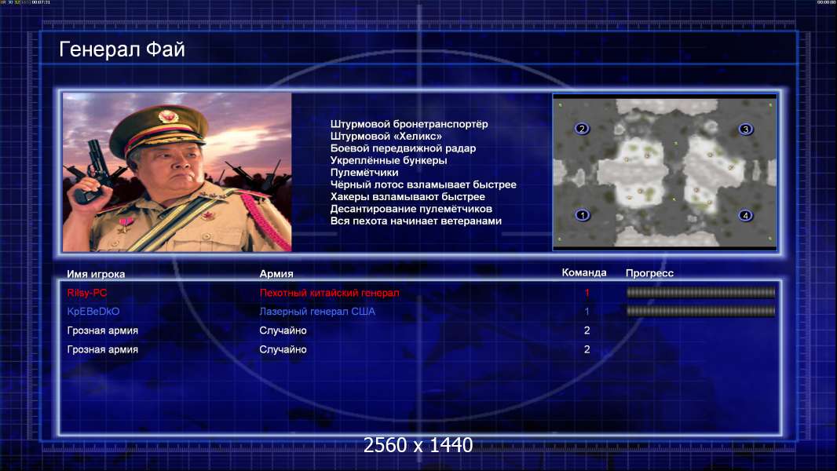Click 'Хакеры взламывают быстрее'
Viewport: 837px width, 471px height.
[x=408, y=197]
